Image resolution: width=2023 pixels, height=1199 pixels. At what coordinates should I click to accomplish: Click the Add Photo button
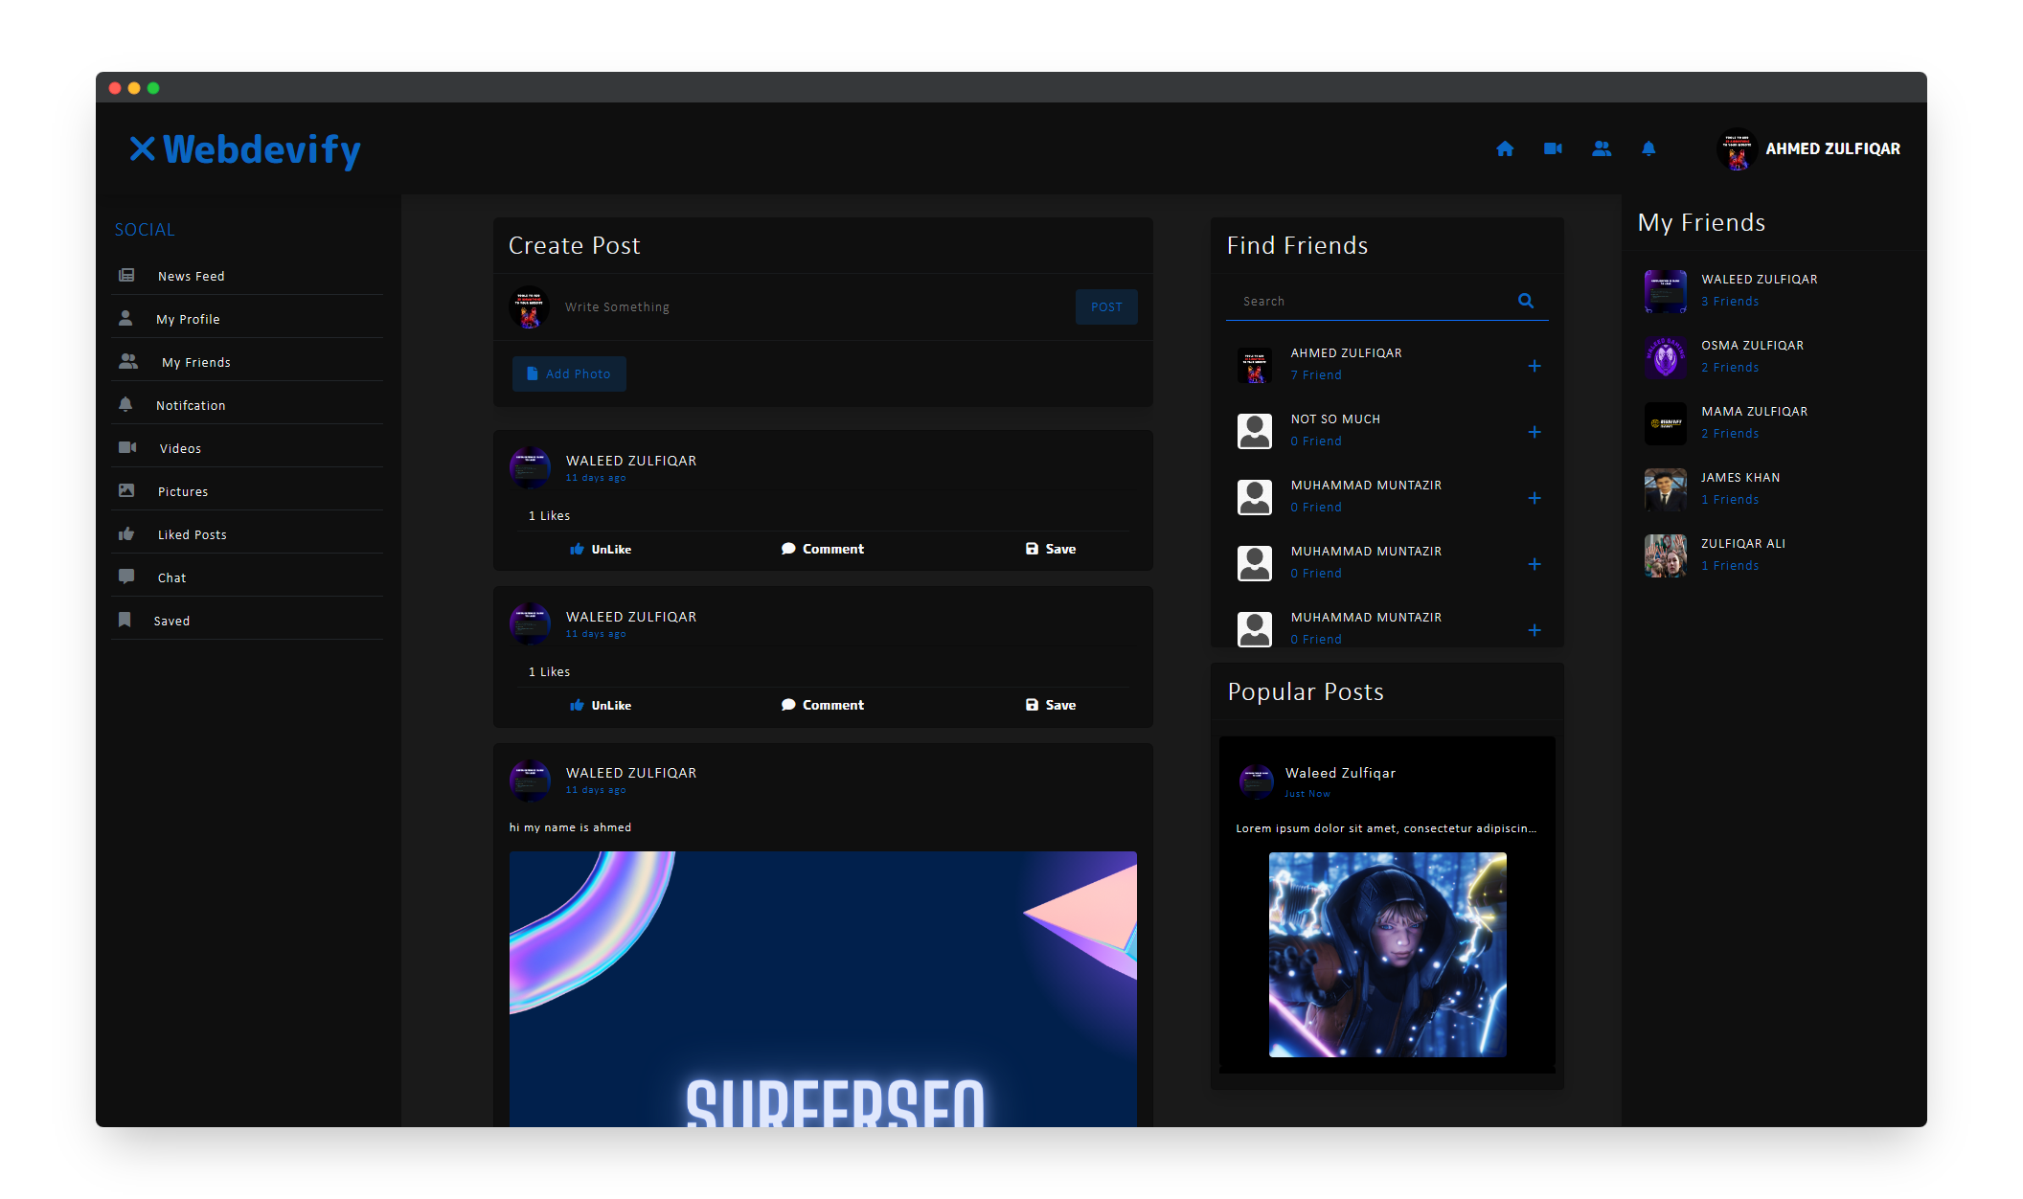pos(569,373)
